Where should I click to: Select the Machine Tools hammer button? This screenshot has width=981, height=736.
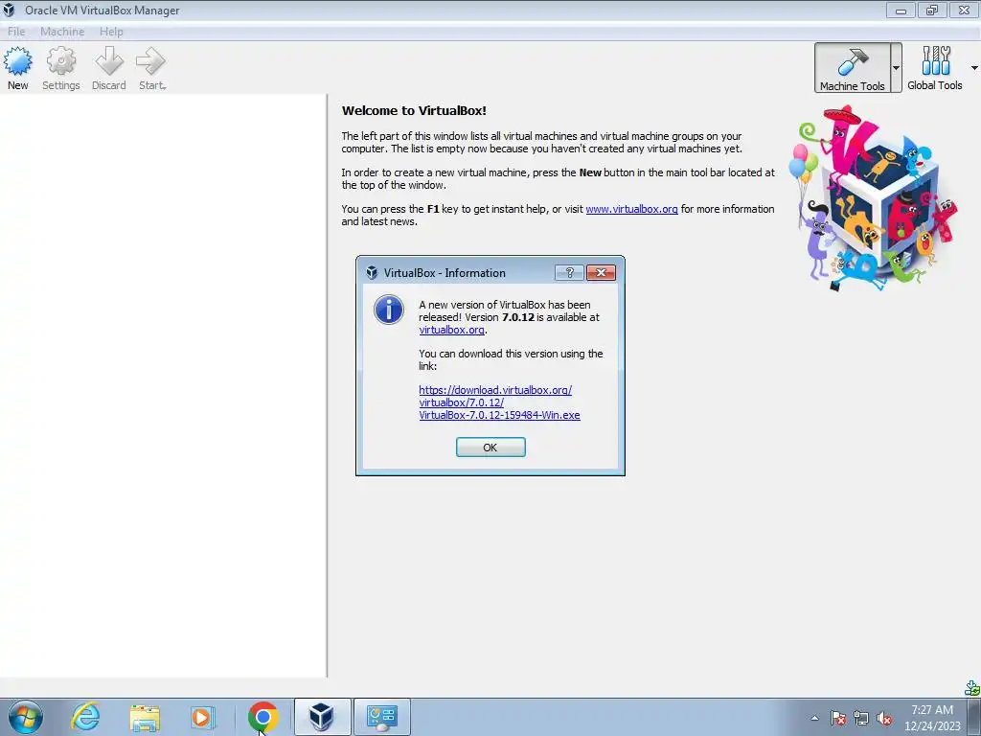pos(852,68)
